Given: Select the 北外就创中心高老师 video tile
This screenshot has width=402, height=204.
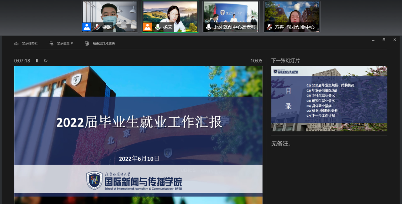Looking at the screenshot, I should (231, 16).
